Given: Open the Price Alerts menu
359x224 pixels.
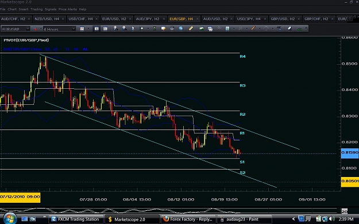Looking at the screenshot, I should point(68,9).
